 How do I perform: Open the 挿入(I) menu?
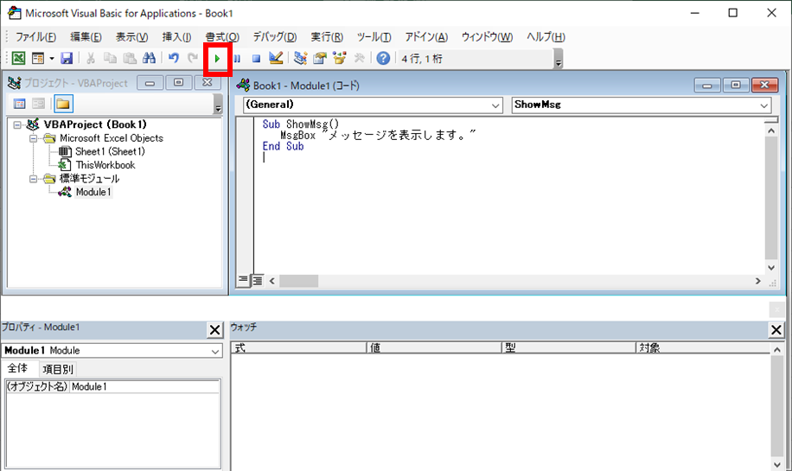176,37
